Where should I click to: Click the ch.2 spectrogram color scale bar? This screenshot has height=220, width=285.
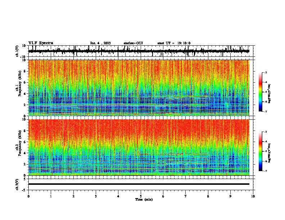coord(261,151)
